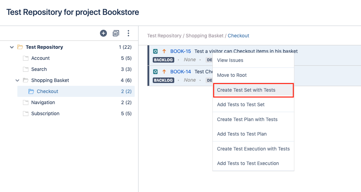Collapse the Shopping Basket folder

pyautogui.click(x=17, y=80)
